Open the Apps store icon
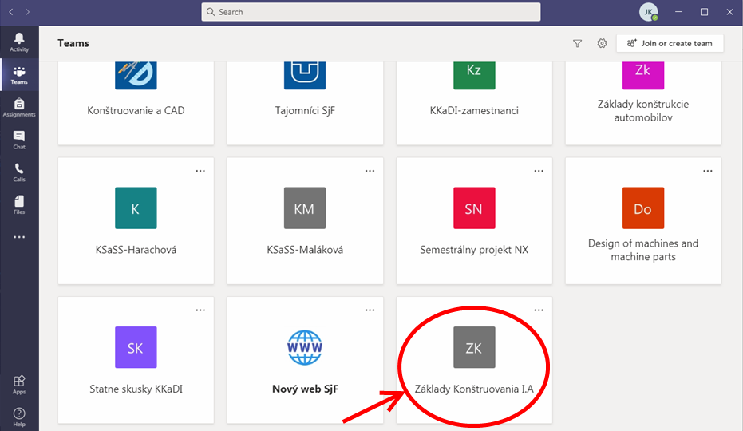The width and height of the screenshot is (743, 431). coord(19,385)
